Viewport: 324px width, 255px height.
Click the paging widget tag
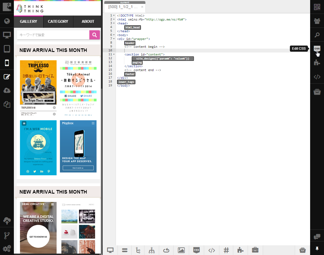(x=137, y=62)
